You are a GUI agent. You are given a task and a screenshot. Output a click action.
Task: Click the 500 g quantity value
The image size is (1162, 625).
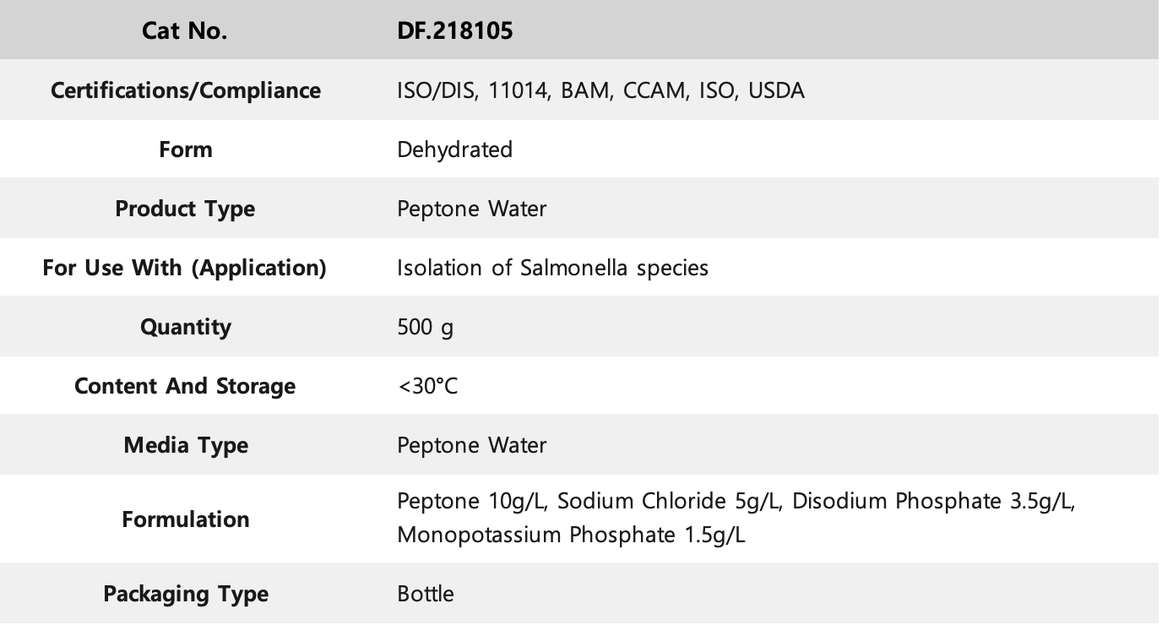click(425, 327)
